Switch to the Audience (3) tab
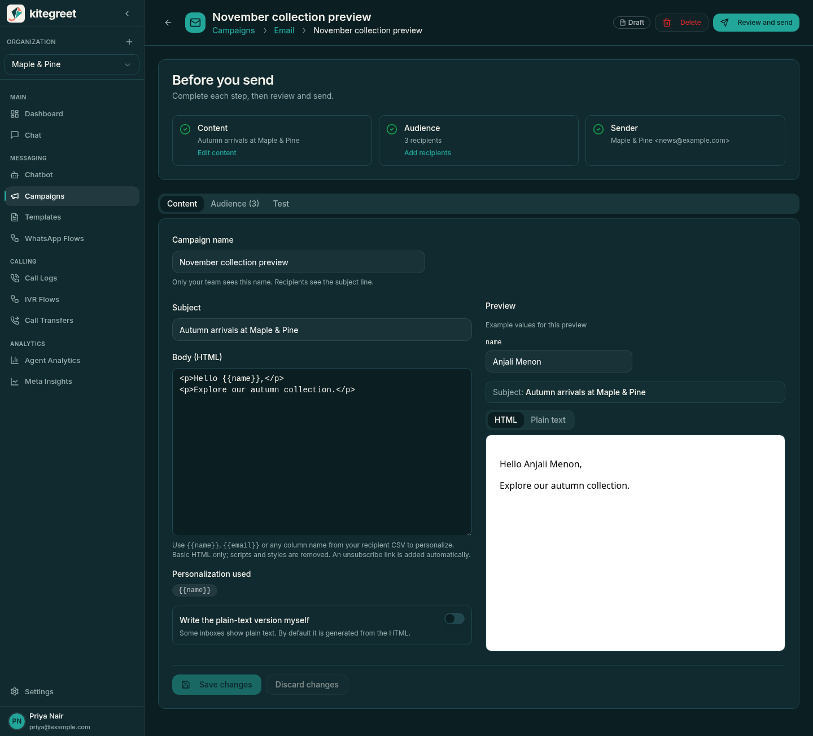Image resolution: width=813 pixels, height=736 pixels. coord(235,204)
